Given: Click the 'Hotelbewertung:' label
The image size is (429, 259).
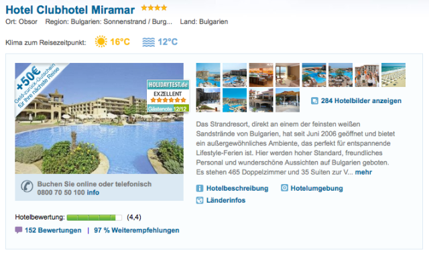Looking at the screenshot, I should pos(40,218).
